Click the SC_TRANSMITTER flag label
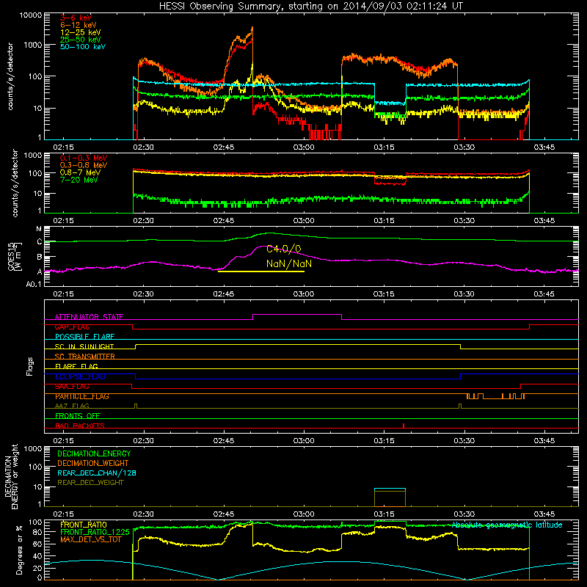The width and height of the screenshot is (587, 587). pyautogui.click(x=85, y=357)
